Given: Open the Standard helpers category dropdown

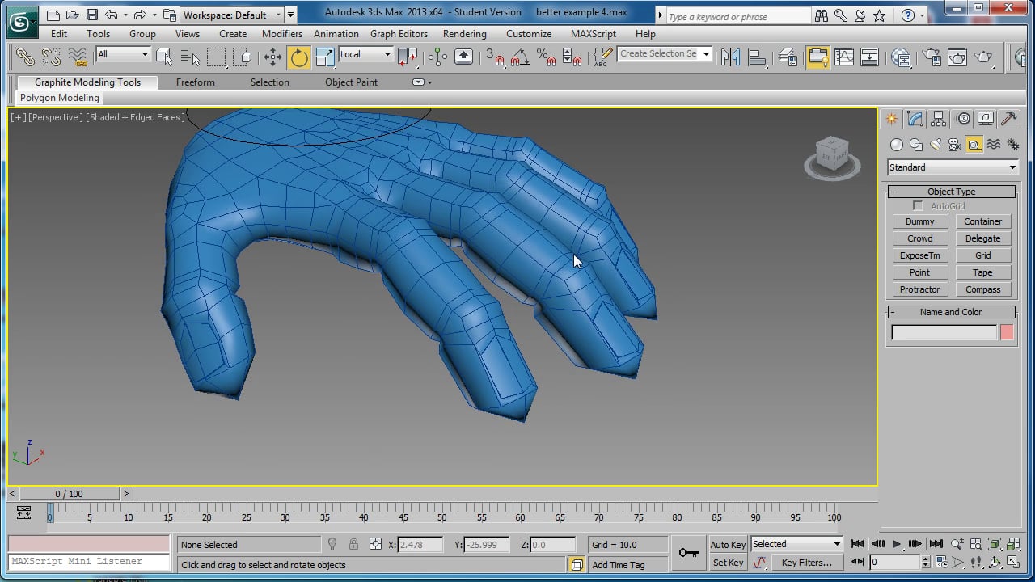Looking at the screenshot, I should pyautogui.click(x=953, y=167).
